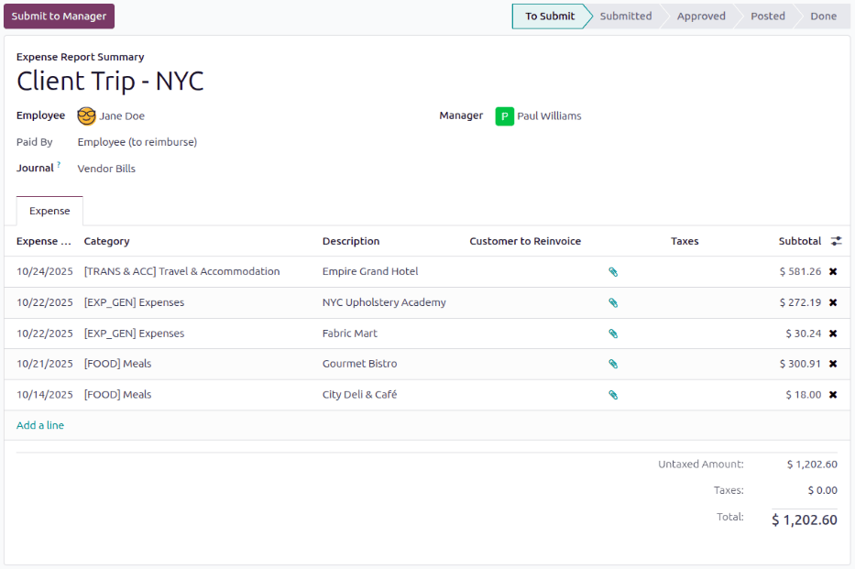Viewport: 855px width, 569px height.
Task: Delete the City Deli & Café line
Action: (833, 395)
